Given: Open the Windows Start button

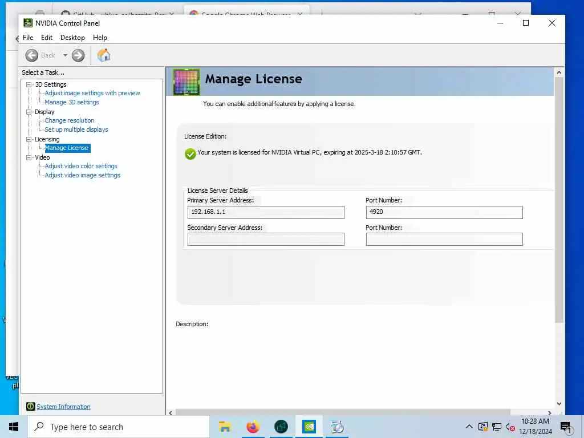Looking at the screenshot, I should click(14, 427).
